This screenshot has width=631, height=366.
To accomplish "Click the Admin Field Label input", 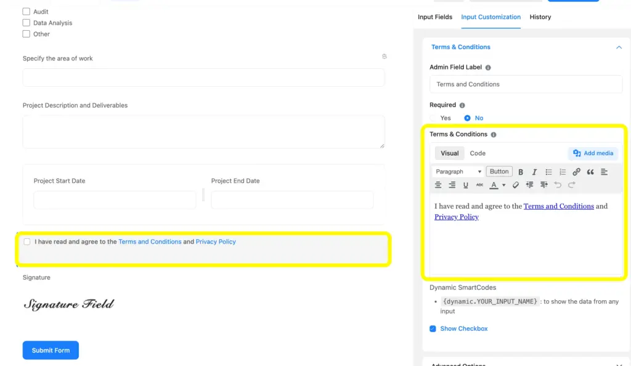I will (526, 84).
